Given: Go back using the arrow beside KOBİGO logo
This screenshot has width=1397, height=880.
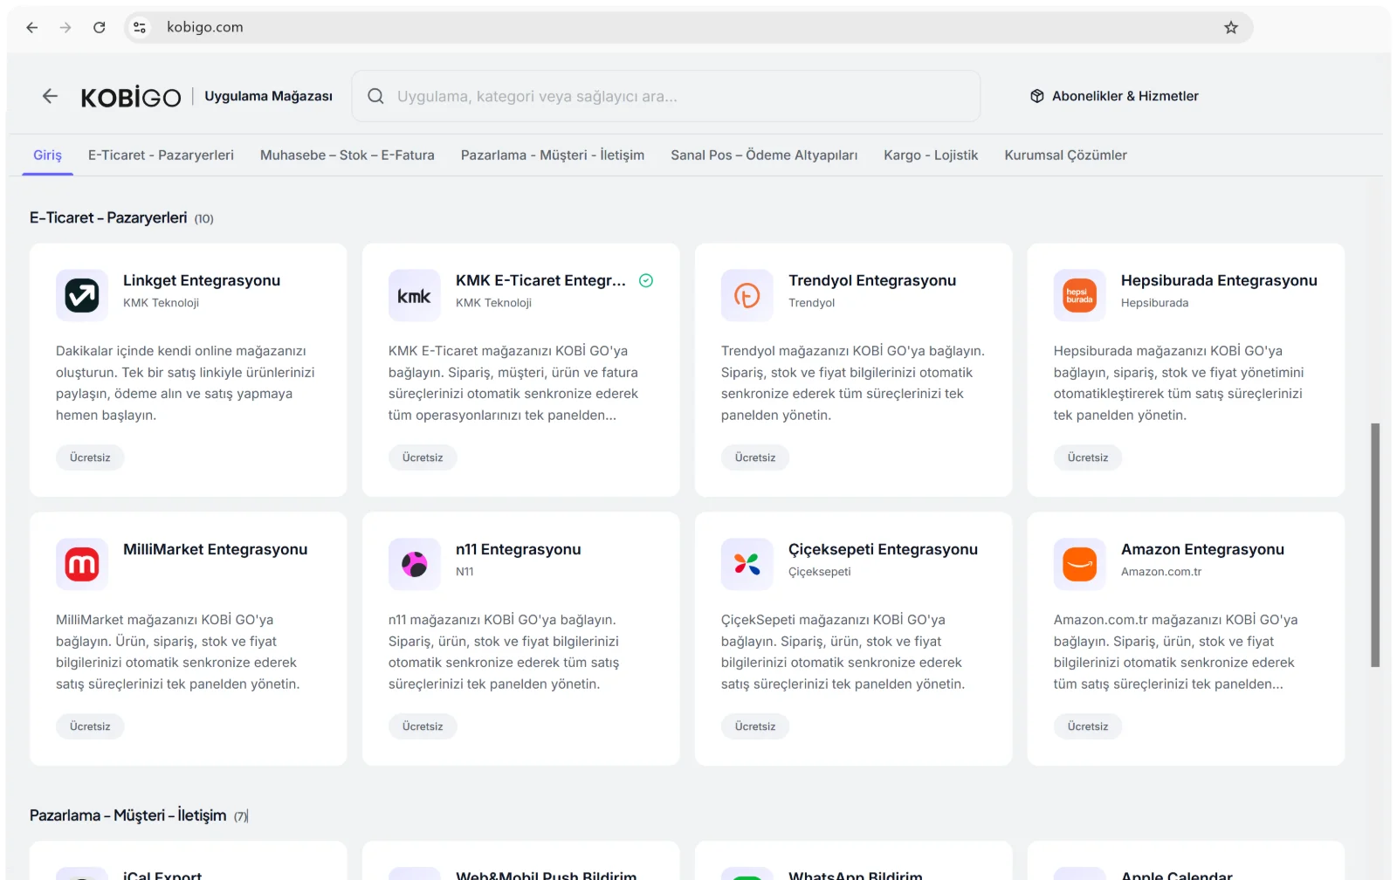Looking at the screenshot, I should click(50, 96).
